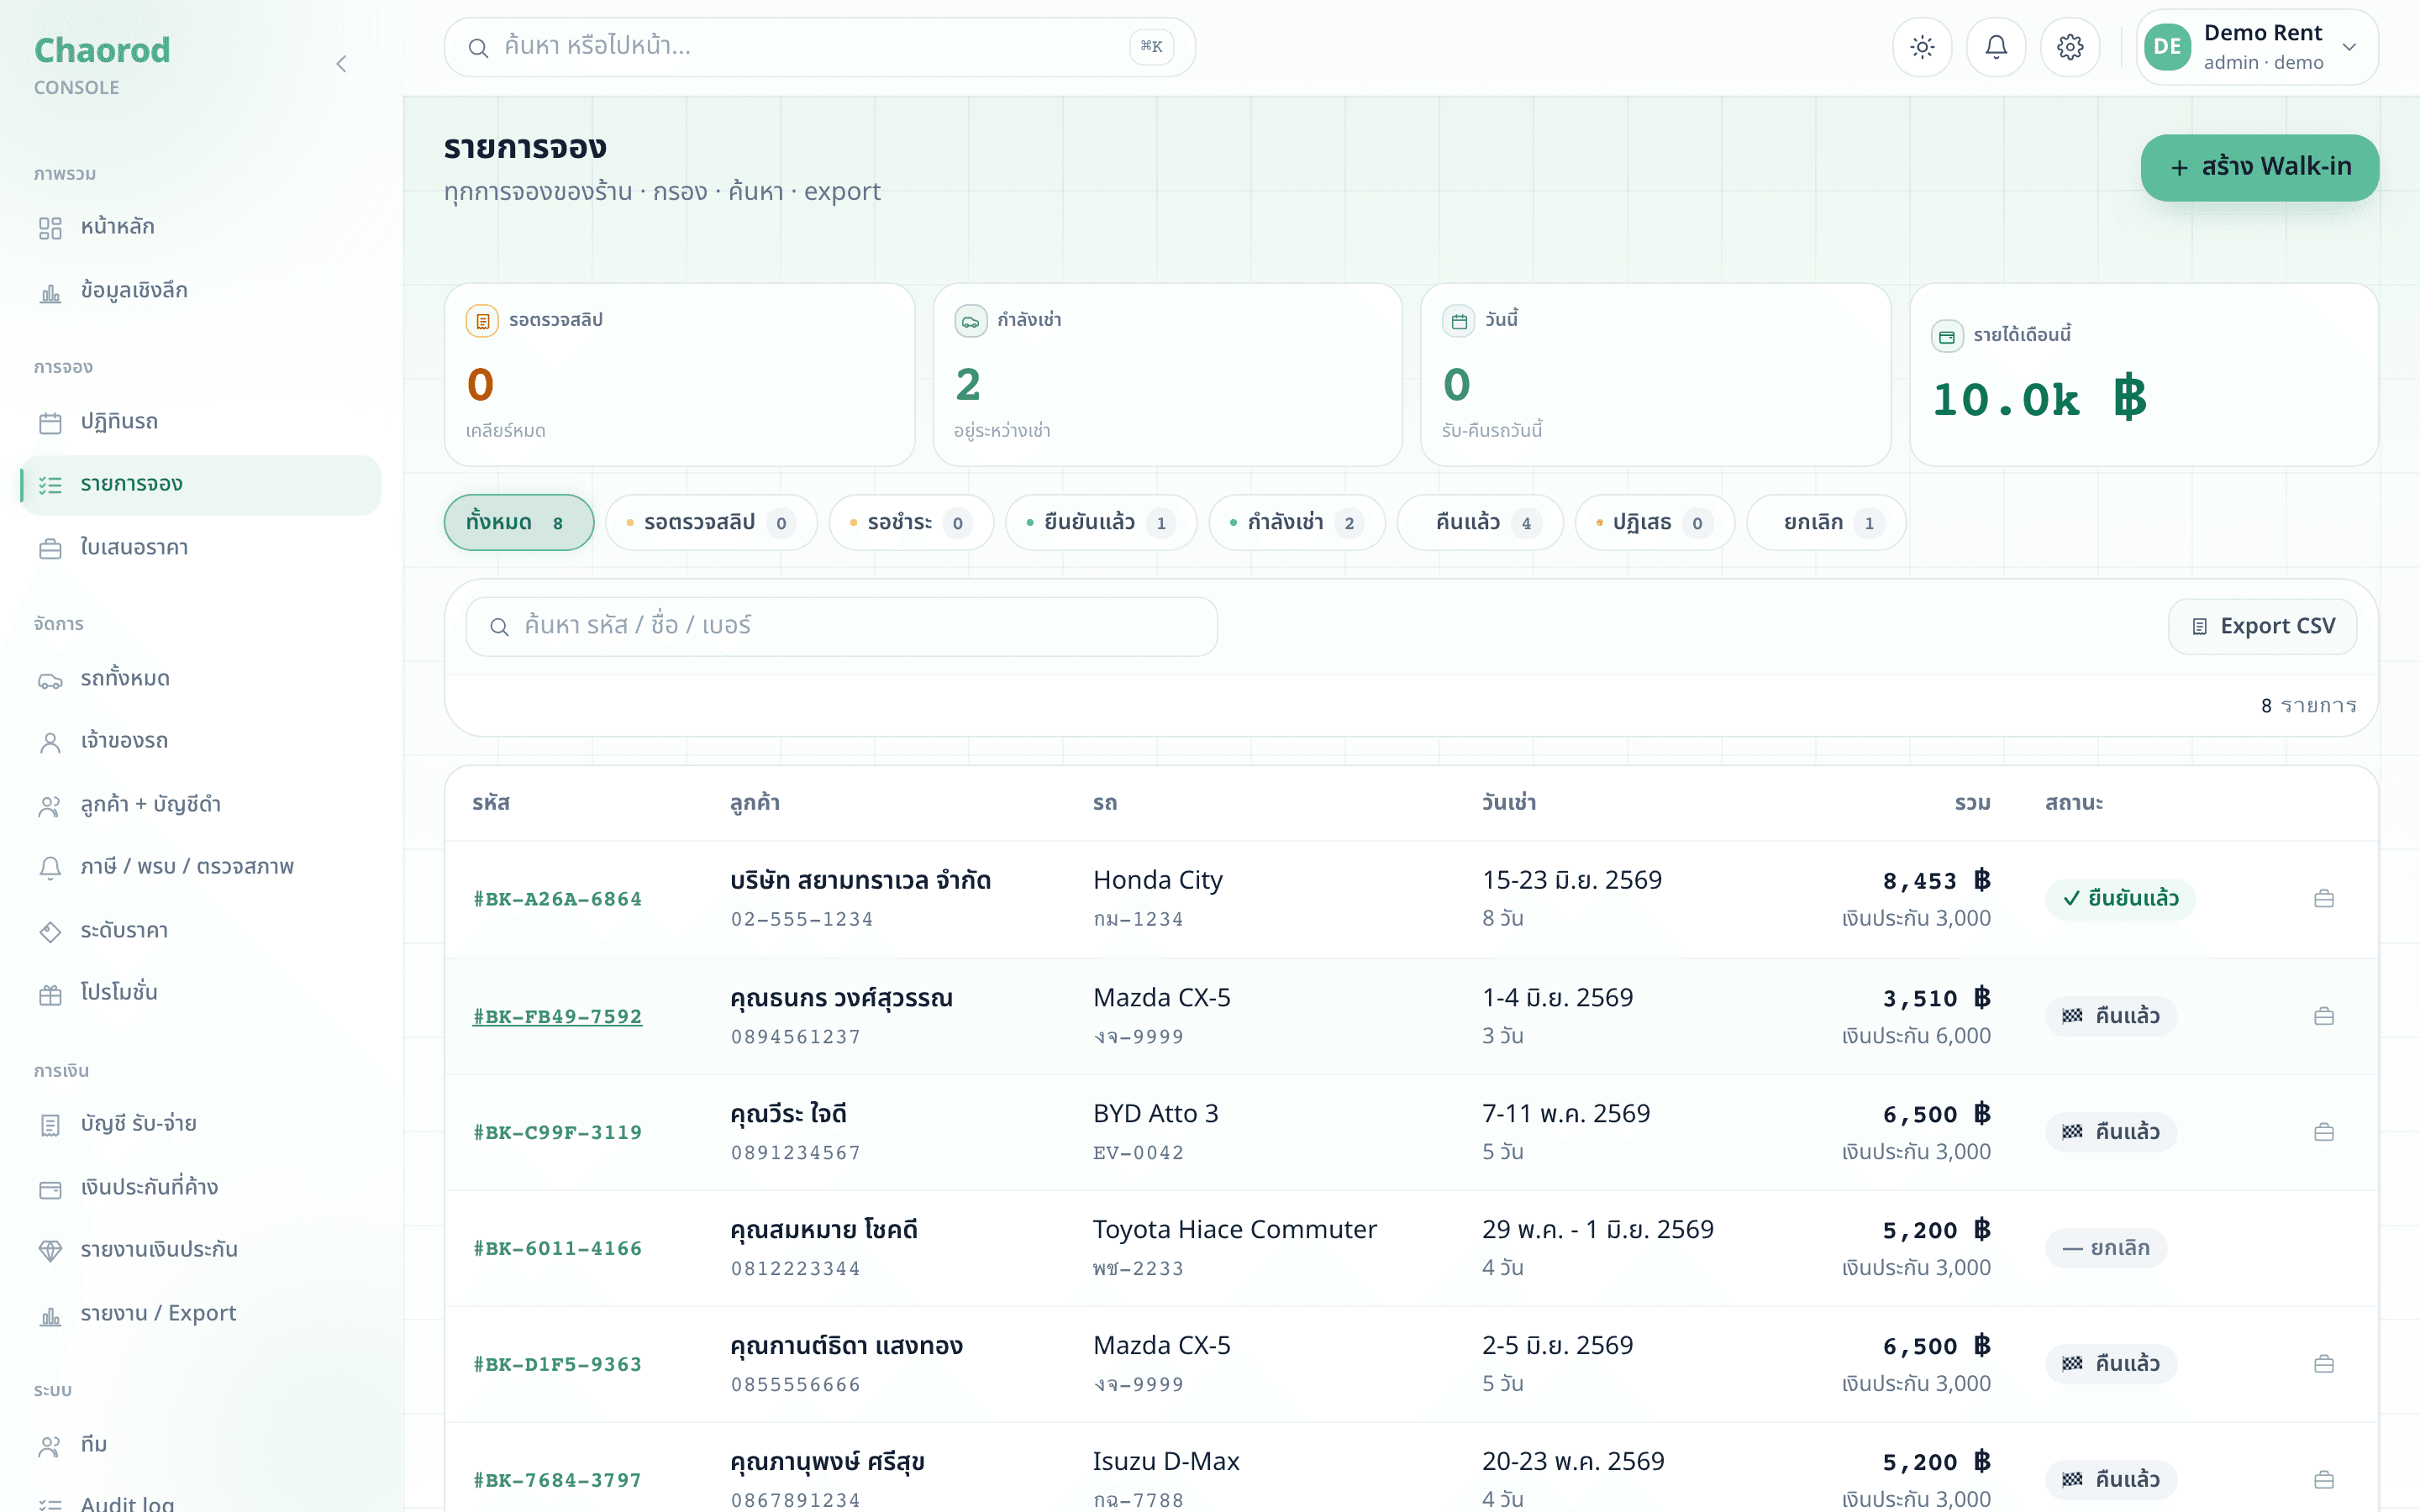Image resolution: width=2420 pixels, height=1512 pixels.
Task: Click briefcase icon in BK-D1F5-9363 row
Action: 2323,1364
